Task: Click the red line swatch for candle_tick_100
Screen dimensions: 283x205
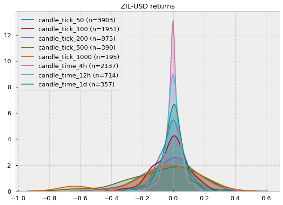Action: (27, 29)
